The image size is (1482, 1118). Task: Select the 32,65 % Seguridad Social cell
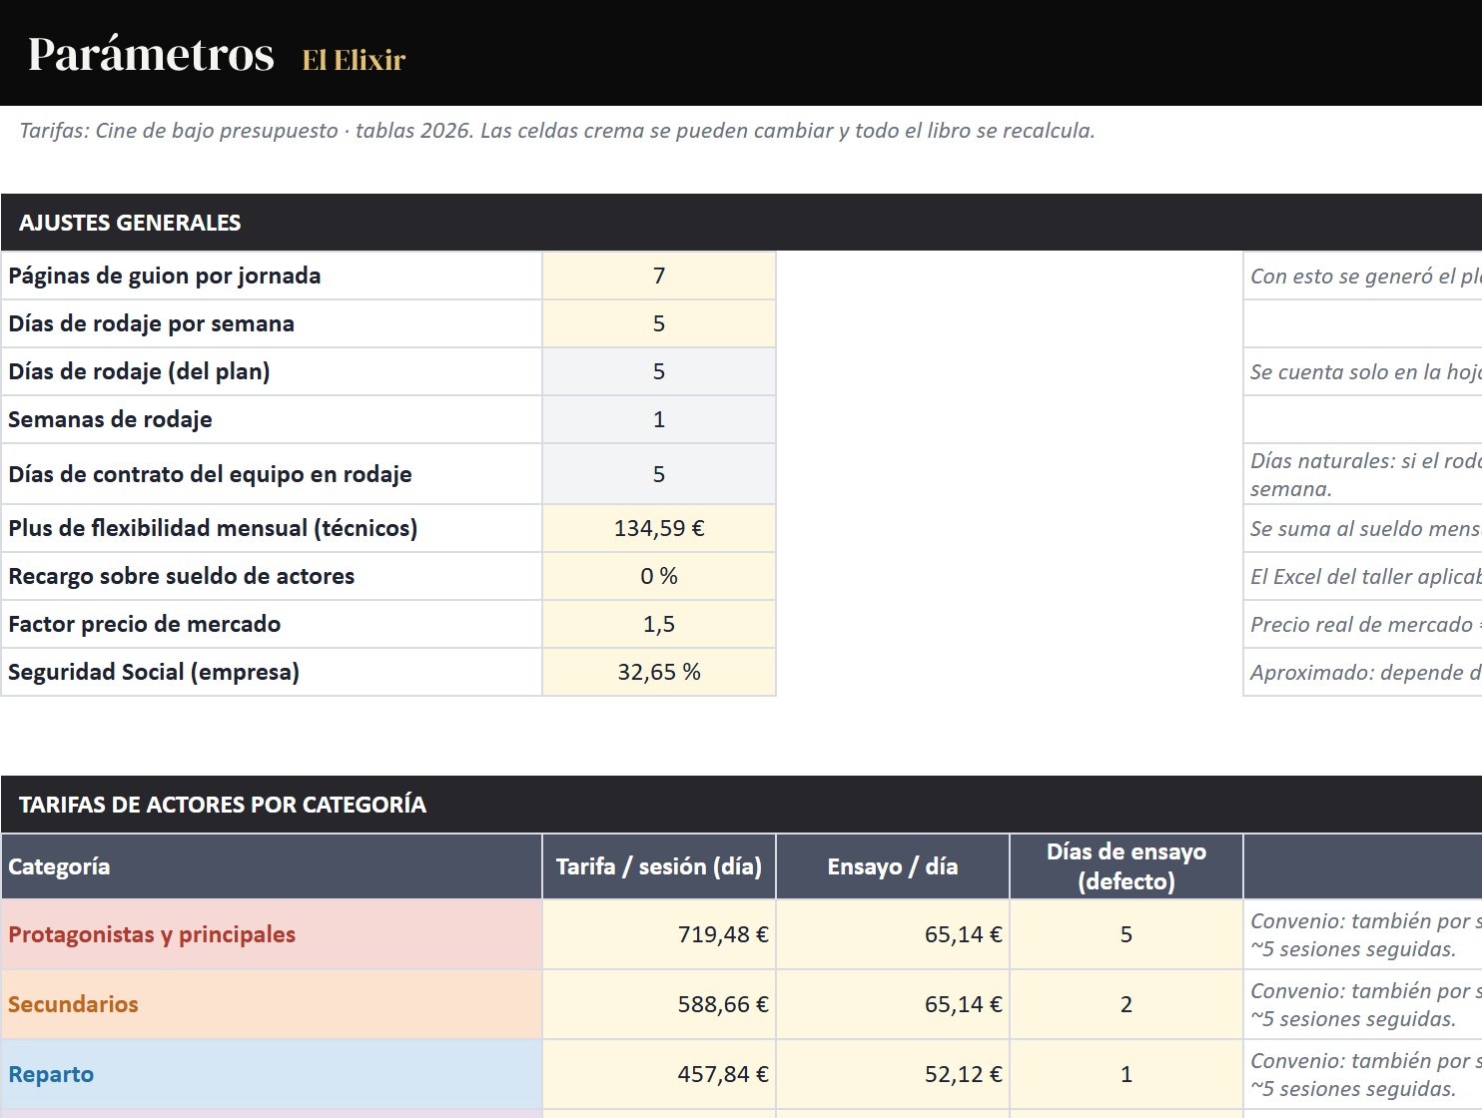[659, 672]
